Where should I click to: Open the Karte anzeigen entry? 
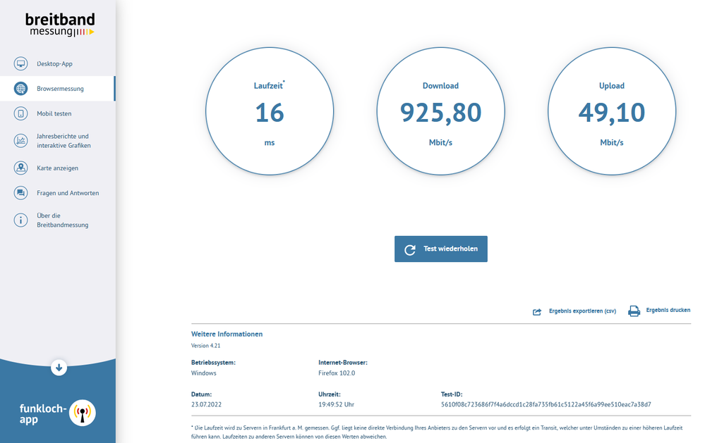click(x=58, y=168)
